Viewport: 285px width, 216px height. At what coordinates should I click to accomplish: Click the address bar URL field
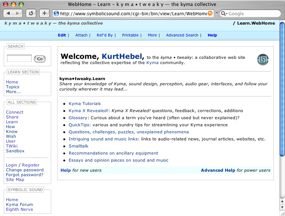tap(133, 13)
